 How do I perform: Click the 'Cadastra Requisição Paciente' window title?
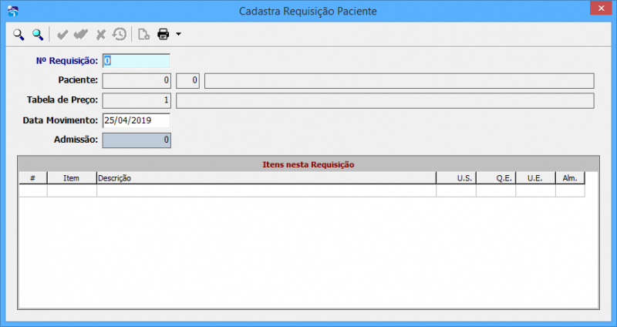point(308,11)
